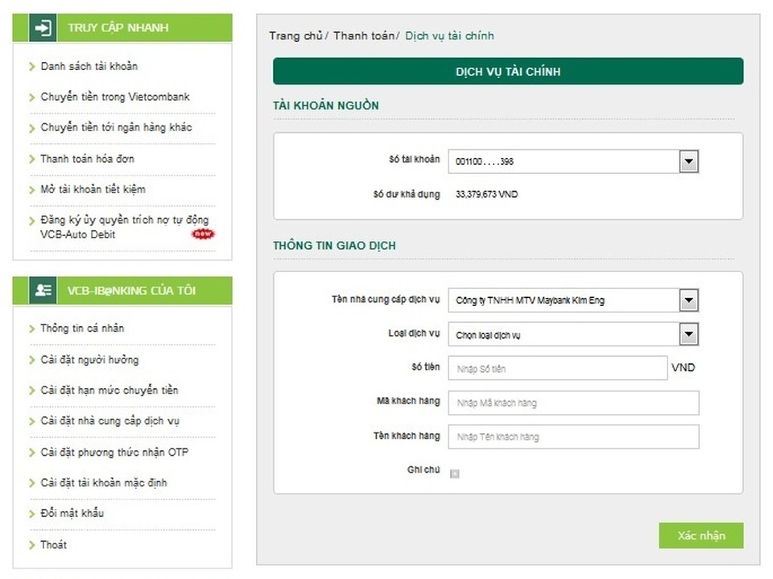
Task: Open the Số tài khoản account dropdown
Action: (688, 160)
